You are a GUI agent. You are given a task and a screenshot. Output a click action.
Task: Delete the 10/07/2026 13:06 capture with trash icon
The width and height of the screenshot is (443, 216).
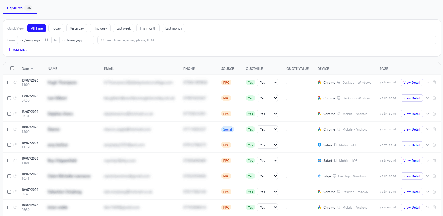pos(434,129)
